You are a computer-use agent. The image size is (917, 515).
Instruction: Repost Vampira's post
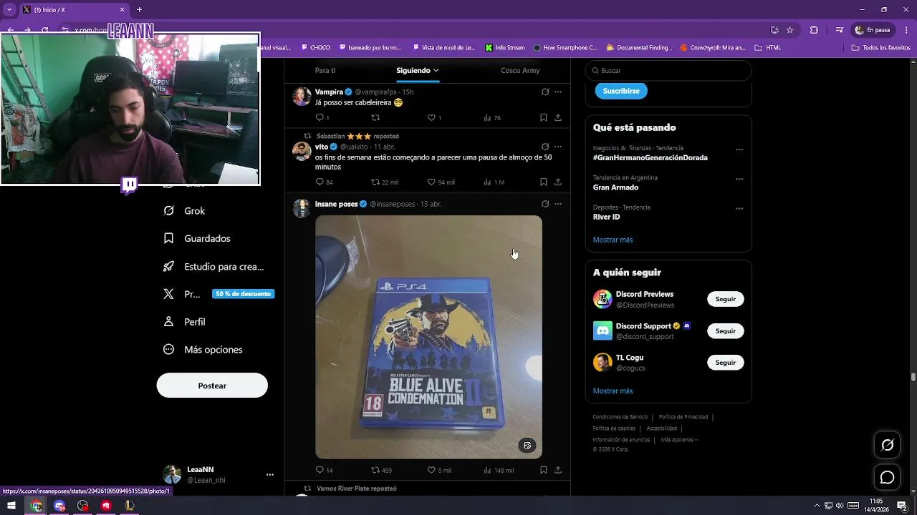(x=375, y=117)
